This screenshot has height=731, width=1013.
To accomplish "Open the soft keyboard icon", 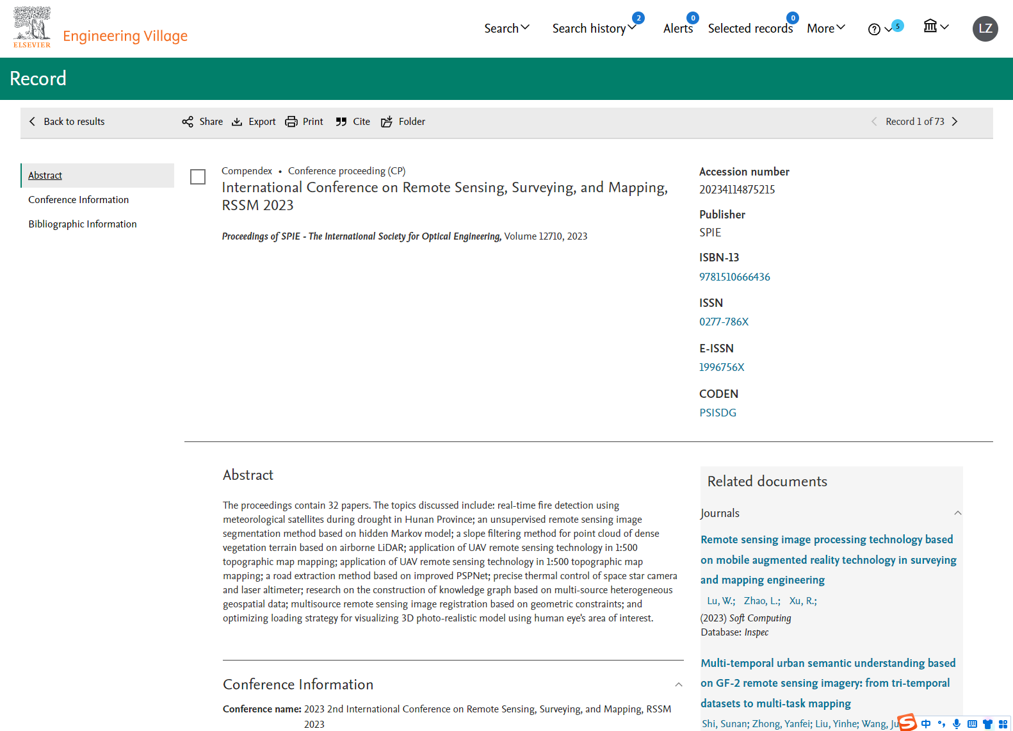I will tap(972, 724).
